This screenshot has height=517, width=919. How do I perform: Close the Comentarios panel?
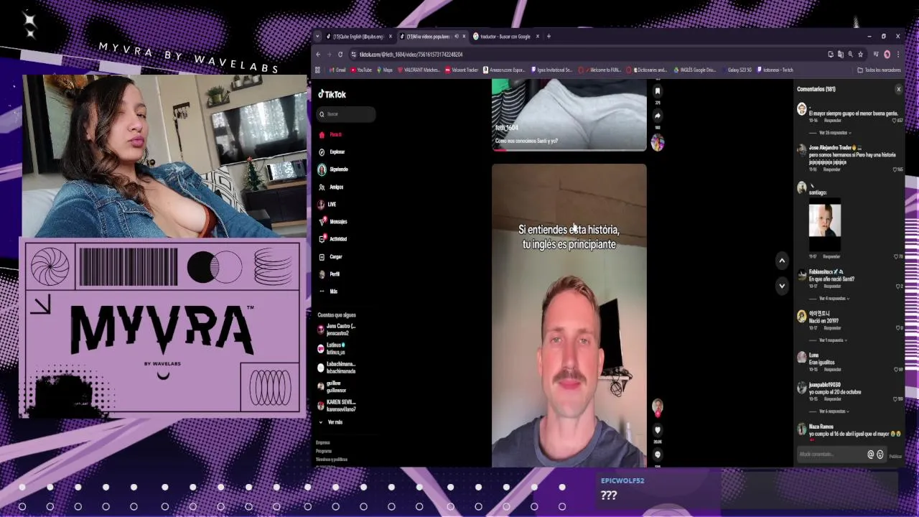[x=898, y=89]
